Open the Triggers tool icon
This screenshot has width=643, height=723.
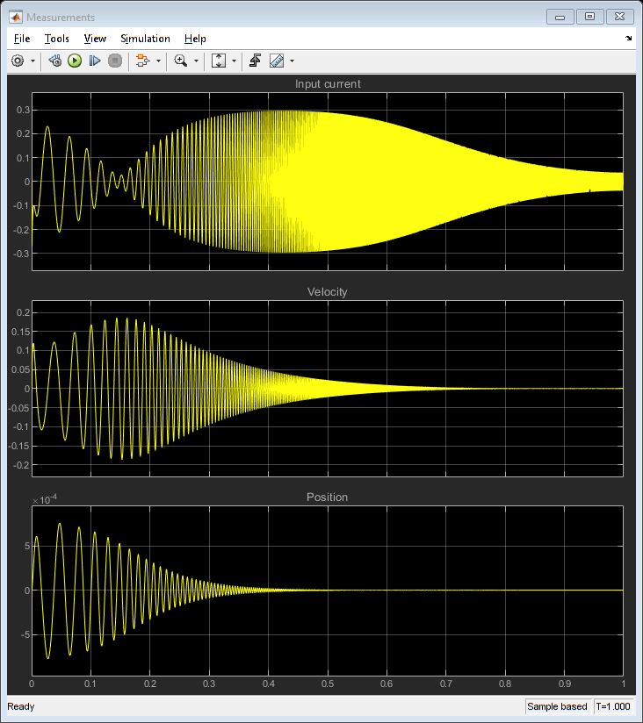point(256,61)
